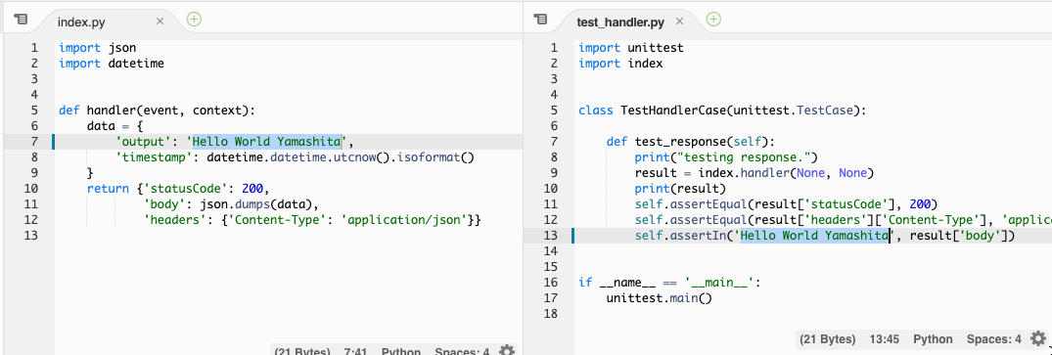Click the 'print(result)' line
This screenshot has width=1052, height=355.
680,189
